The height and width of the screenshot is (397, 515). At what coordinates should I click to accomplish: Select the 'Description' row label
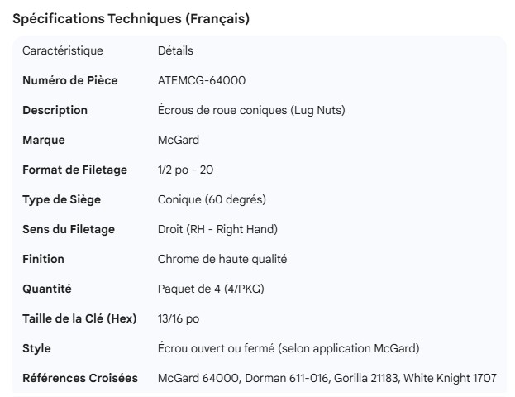pyautogui.click(x=55, y=110)
